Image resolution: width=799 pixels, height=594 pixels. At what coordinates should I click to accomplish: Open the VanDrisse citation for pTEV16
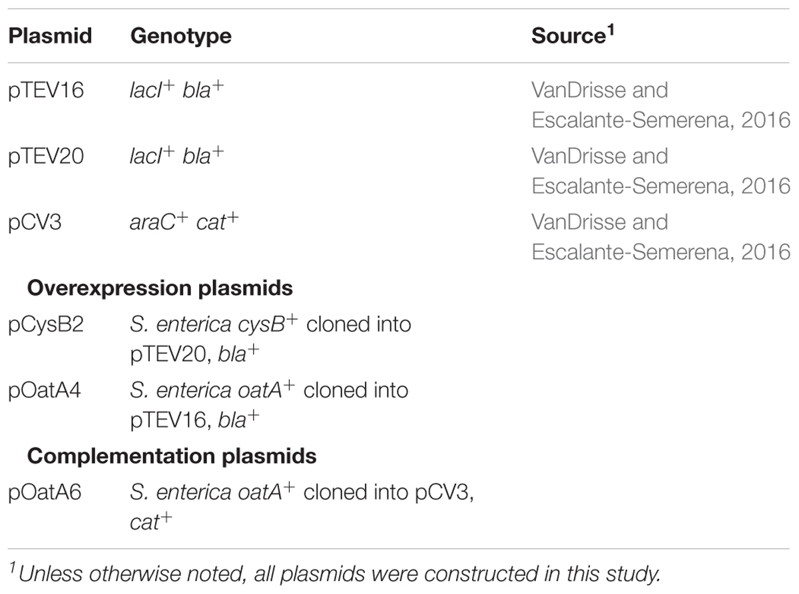(x=661, y=105)
